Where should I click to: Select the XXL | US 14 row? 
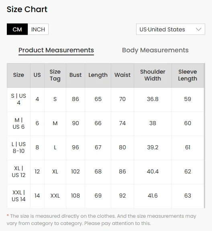[105, 196]
